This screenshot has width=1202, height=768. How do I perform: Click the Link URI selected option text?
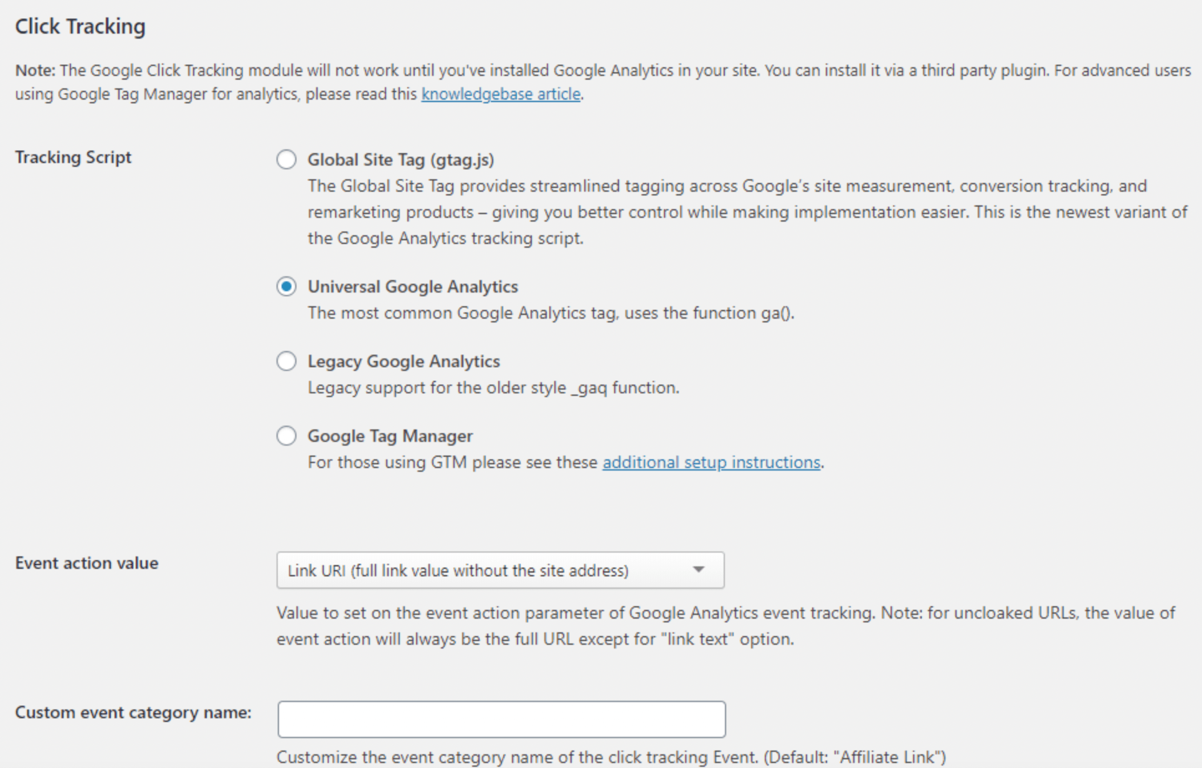pyautogui.click(x=458, y=571)
